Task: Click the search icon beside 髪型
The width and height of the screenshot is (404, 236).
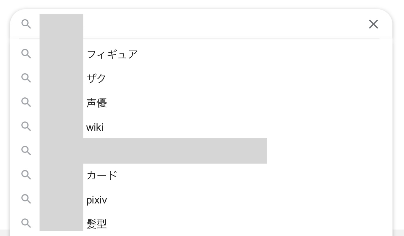Action: tap(26, 223)
